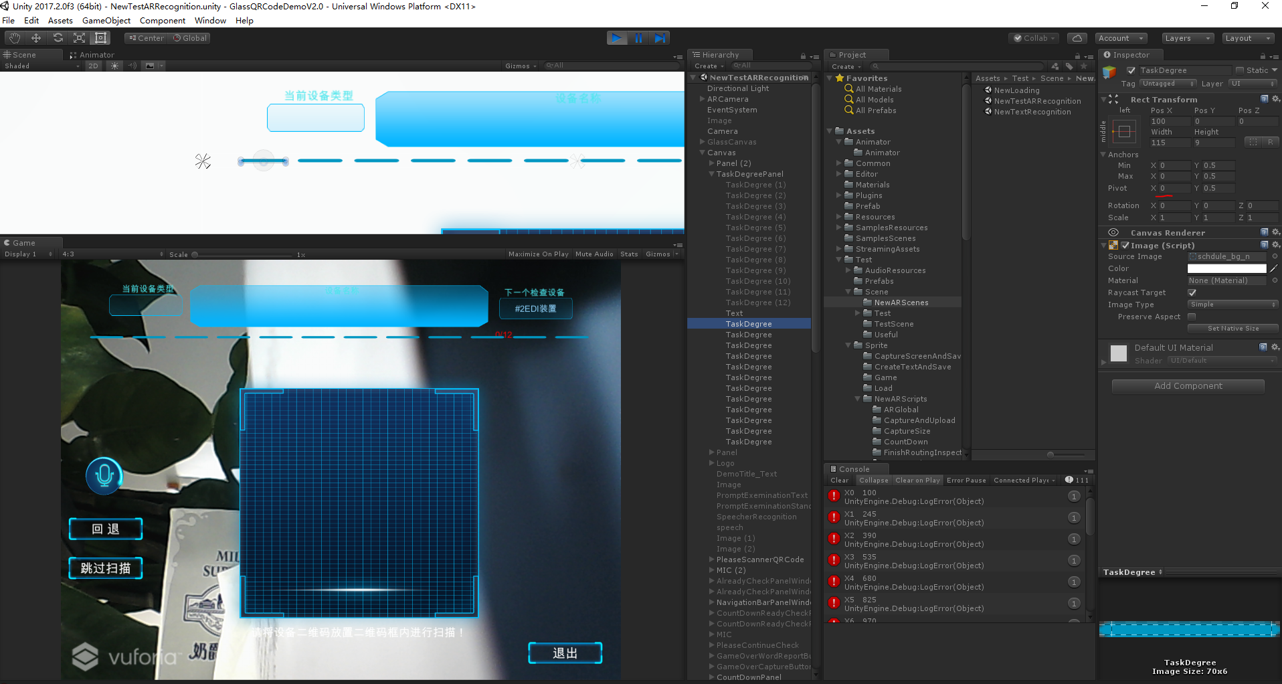The width and height of the screenshot is (1282, 684).
Task: Toggle Blueprint mode button in Rect Transform
Action: pos(1253,142)
